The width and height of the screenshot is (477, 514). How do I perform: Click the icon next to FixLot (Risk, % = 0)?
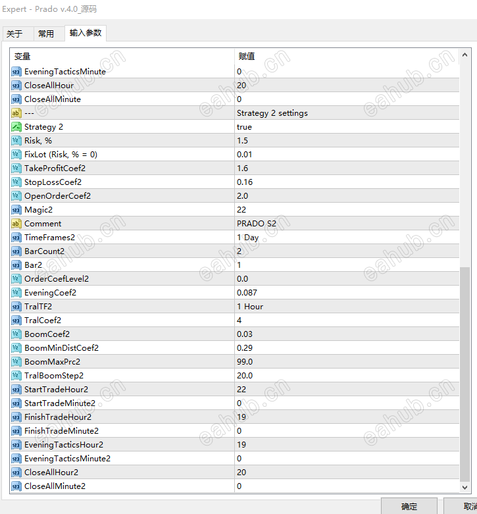click(x=16, y=155)
